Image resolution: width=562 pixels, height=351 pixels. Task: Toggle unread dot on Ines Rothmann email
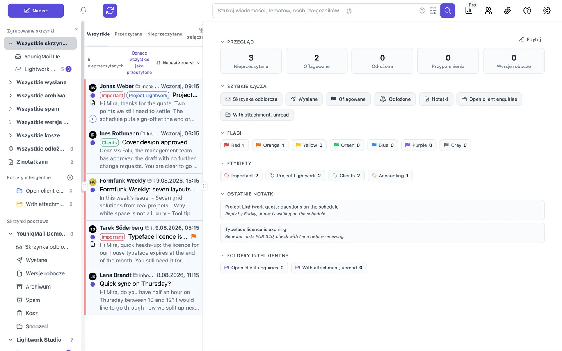pyautogui.click(x=92, y=143)
